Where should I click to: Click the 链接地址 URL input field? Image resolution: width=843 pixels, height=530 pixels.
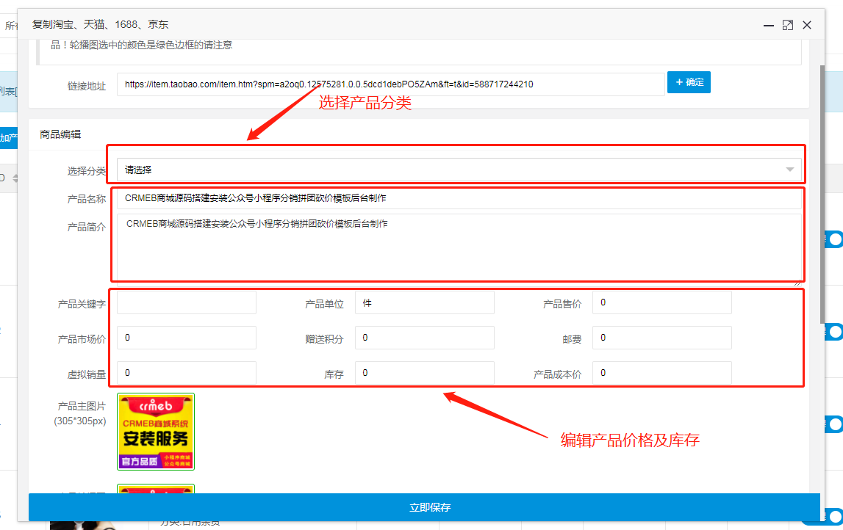[x=391, y=84]
